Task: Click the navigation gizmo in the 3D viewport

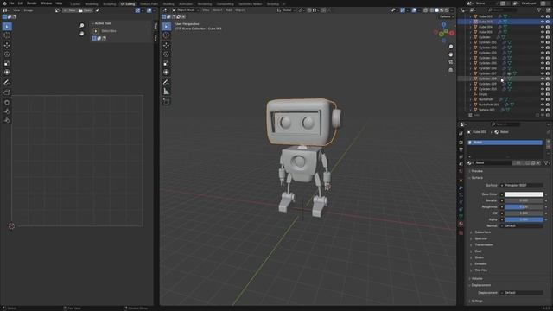Action: pyautogui.click(x=444, y=33)
